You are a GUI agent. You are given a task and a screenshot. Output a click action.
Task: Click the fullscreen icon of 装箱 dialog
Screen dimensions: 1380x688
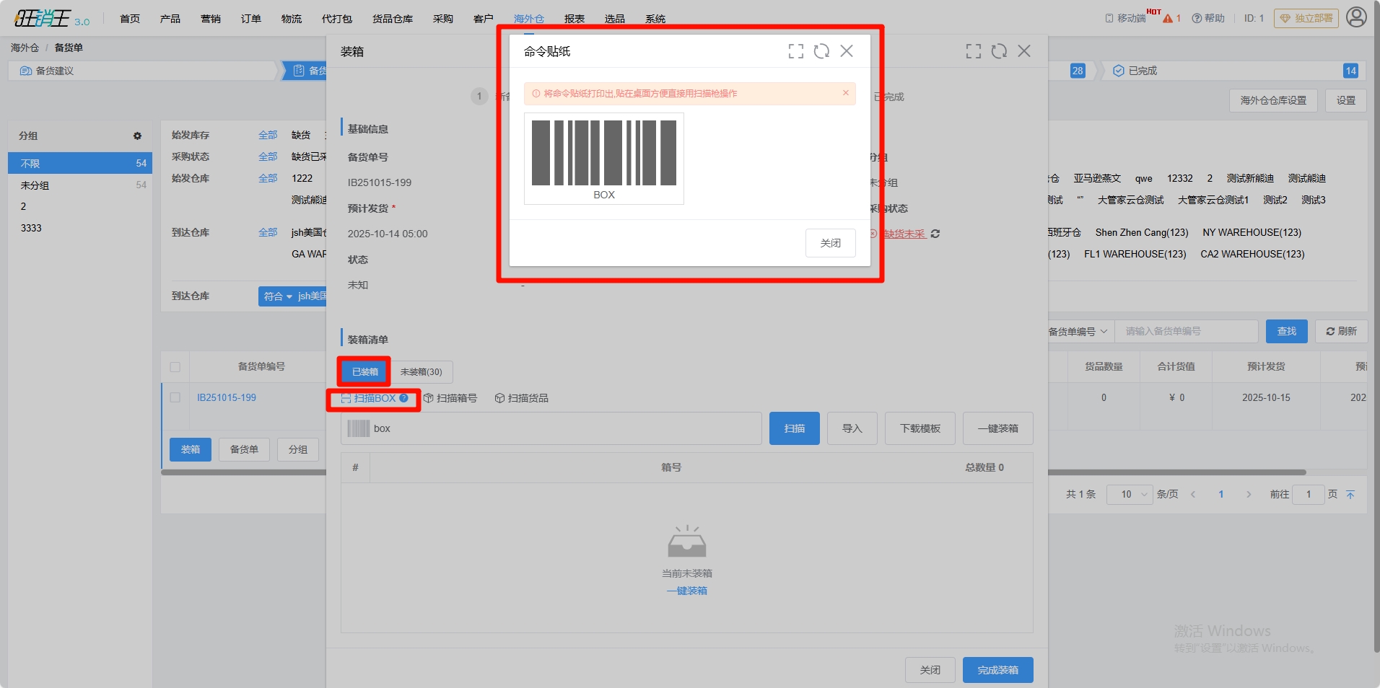(x=973, y=51)
